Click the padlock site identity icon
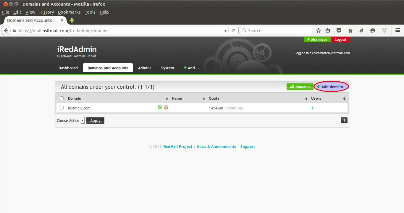Screen dimensions: 404x213 coord(14,30)
